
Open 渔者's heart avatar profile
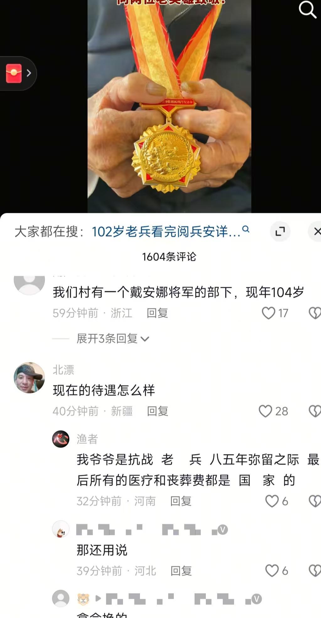pos(61,439)
